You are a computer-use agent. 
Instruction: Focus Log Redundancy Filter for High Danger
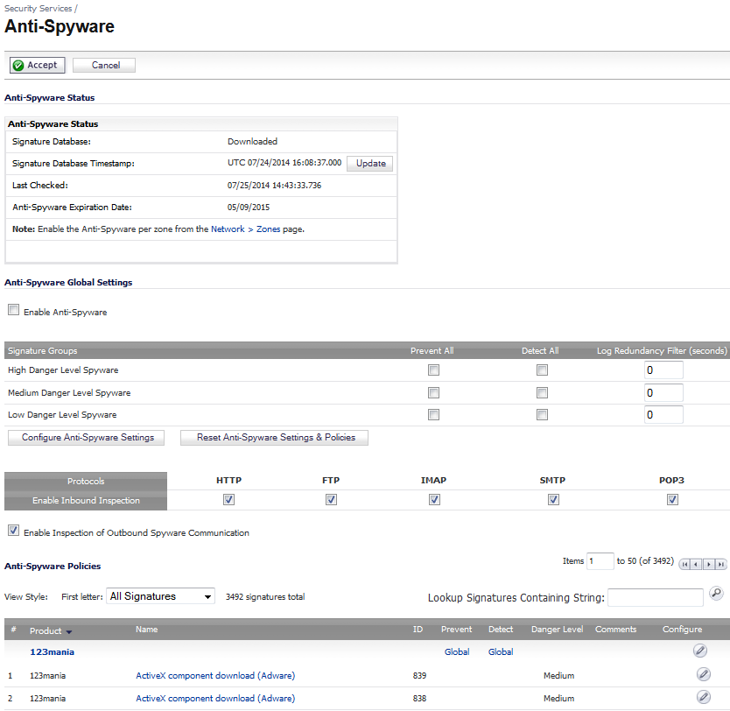pos(663,370)
